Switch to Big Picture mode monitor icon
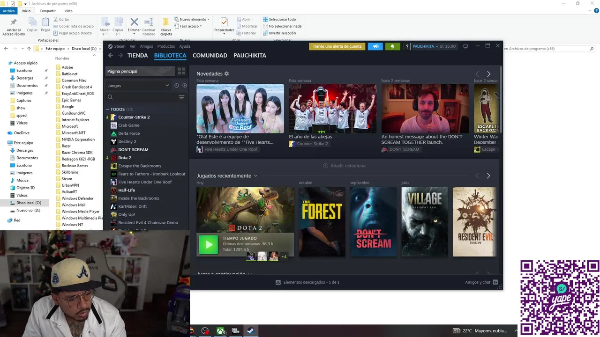The height and width of the screenshot is (337, 600). pos(465,46)
